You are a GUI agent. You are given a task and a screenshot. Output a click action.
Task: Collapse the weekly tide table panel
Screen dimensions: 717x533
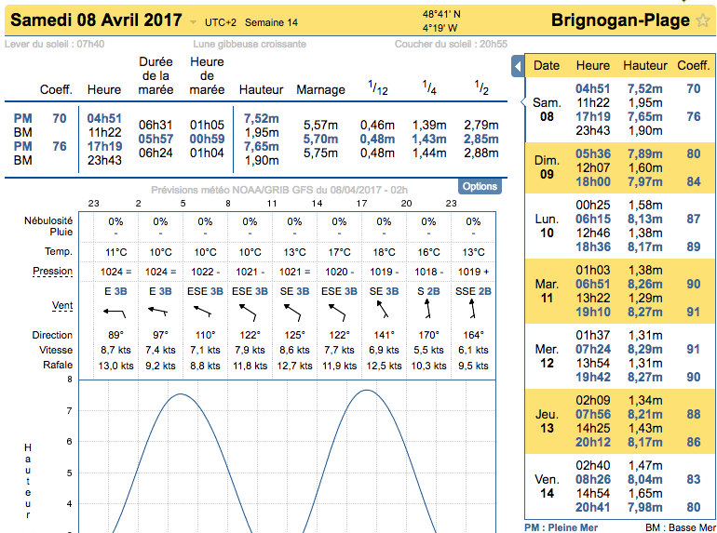[x=518, y=67]
